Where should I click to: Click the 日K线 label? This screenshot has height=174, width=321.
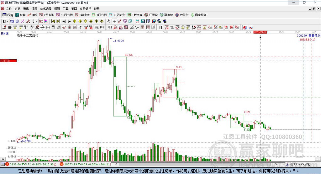point(4,34)
